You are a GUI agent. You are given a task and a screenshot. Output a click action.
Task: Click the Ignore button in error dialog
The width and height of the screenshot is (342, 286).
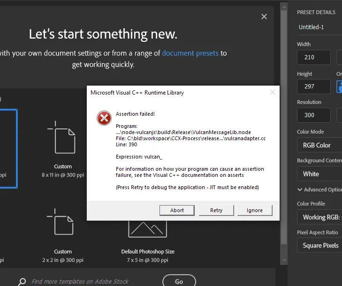tap(255, 210)
